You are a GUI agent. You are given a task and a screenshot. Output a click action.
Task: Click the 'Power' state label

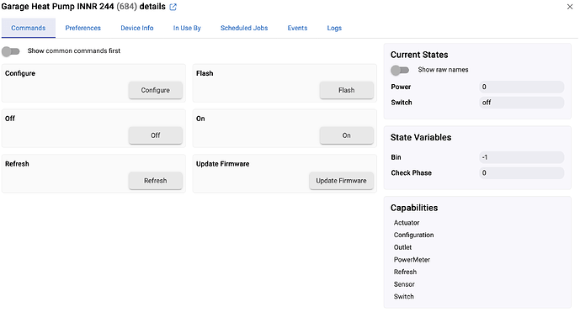tap(401, 87)
